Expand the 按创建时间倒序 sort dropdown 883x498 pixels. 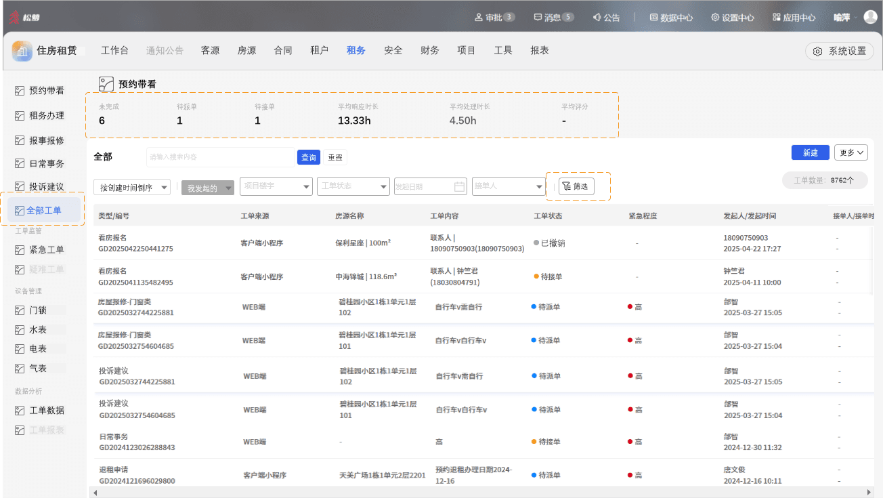(132, 188)
